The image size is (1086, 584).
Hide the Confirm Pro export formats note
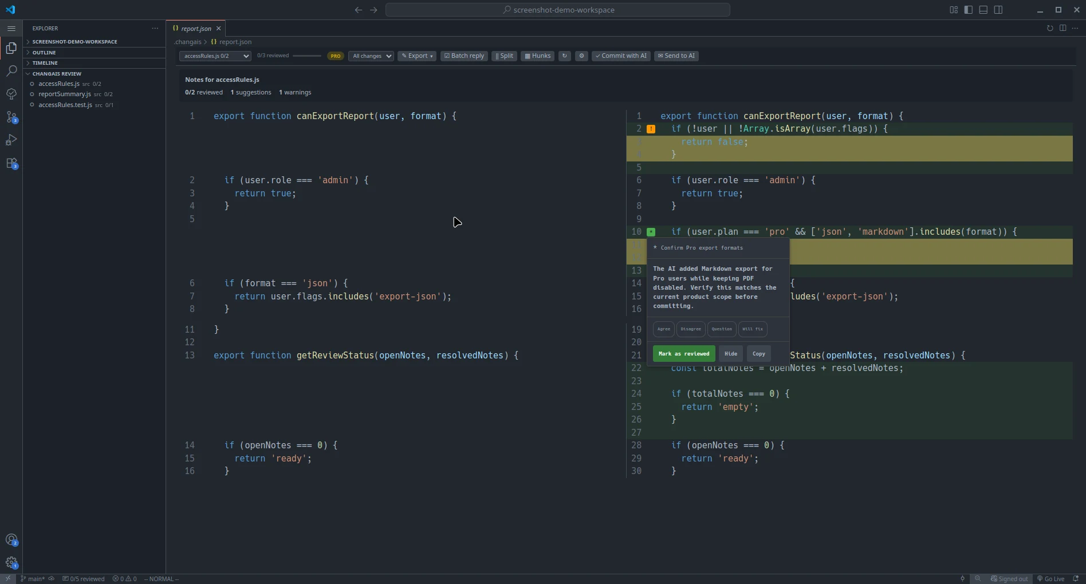731,354
